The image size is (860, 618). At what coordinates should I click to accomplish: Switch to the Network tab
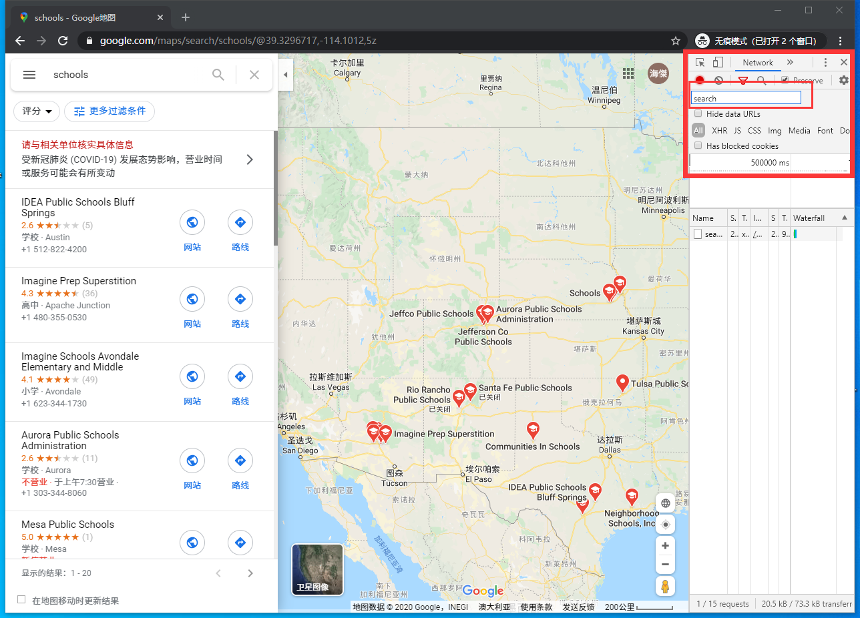[x=758, y=63]
